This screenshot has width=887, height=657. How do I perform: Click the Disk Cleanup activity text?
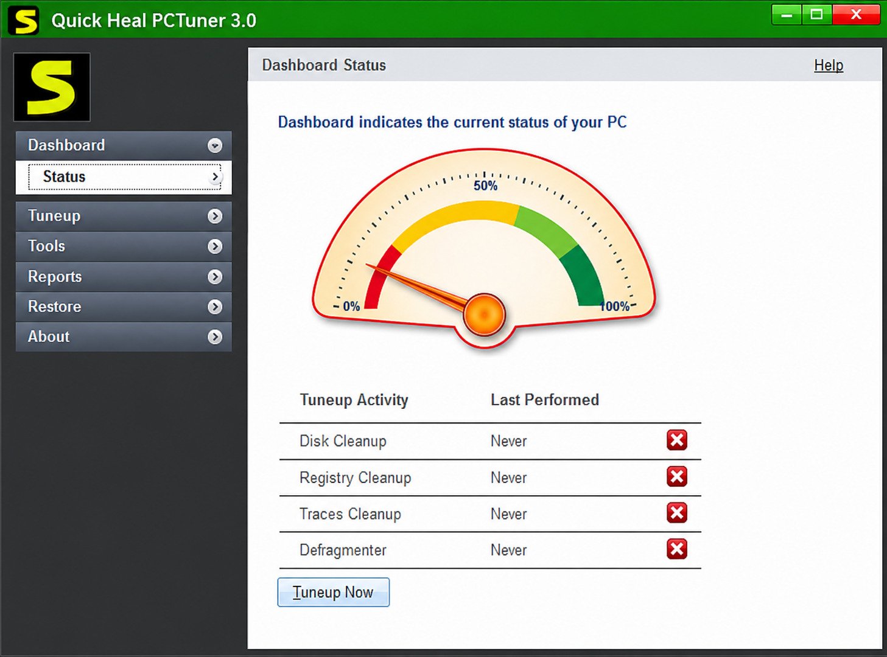[x=343, y=441]
